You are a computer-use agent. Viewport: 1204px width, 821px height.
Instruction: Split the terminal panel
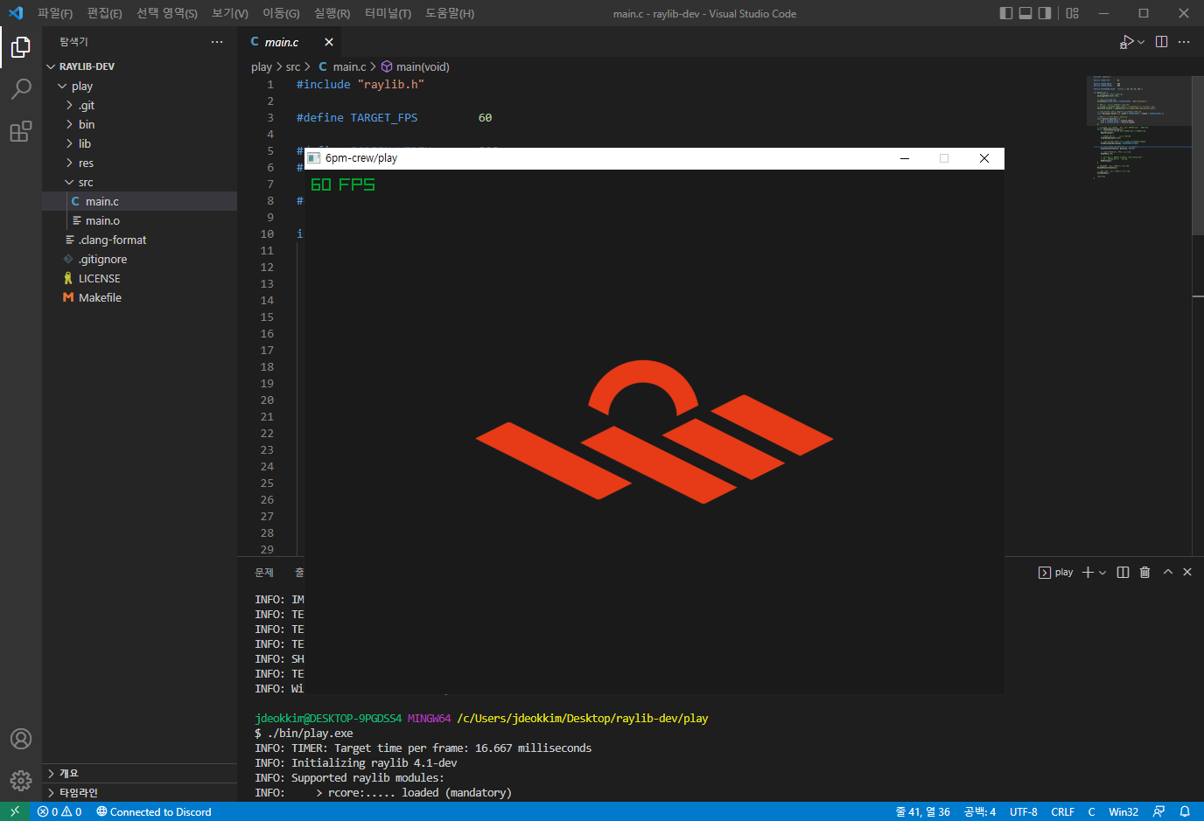(1123, 572)
